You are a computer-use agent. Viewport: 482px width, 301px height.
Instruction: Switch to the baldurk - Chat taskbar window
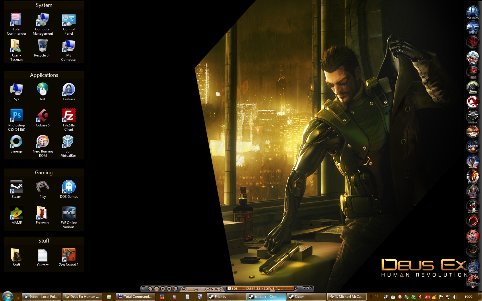pos(266,297)
